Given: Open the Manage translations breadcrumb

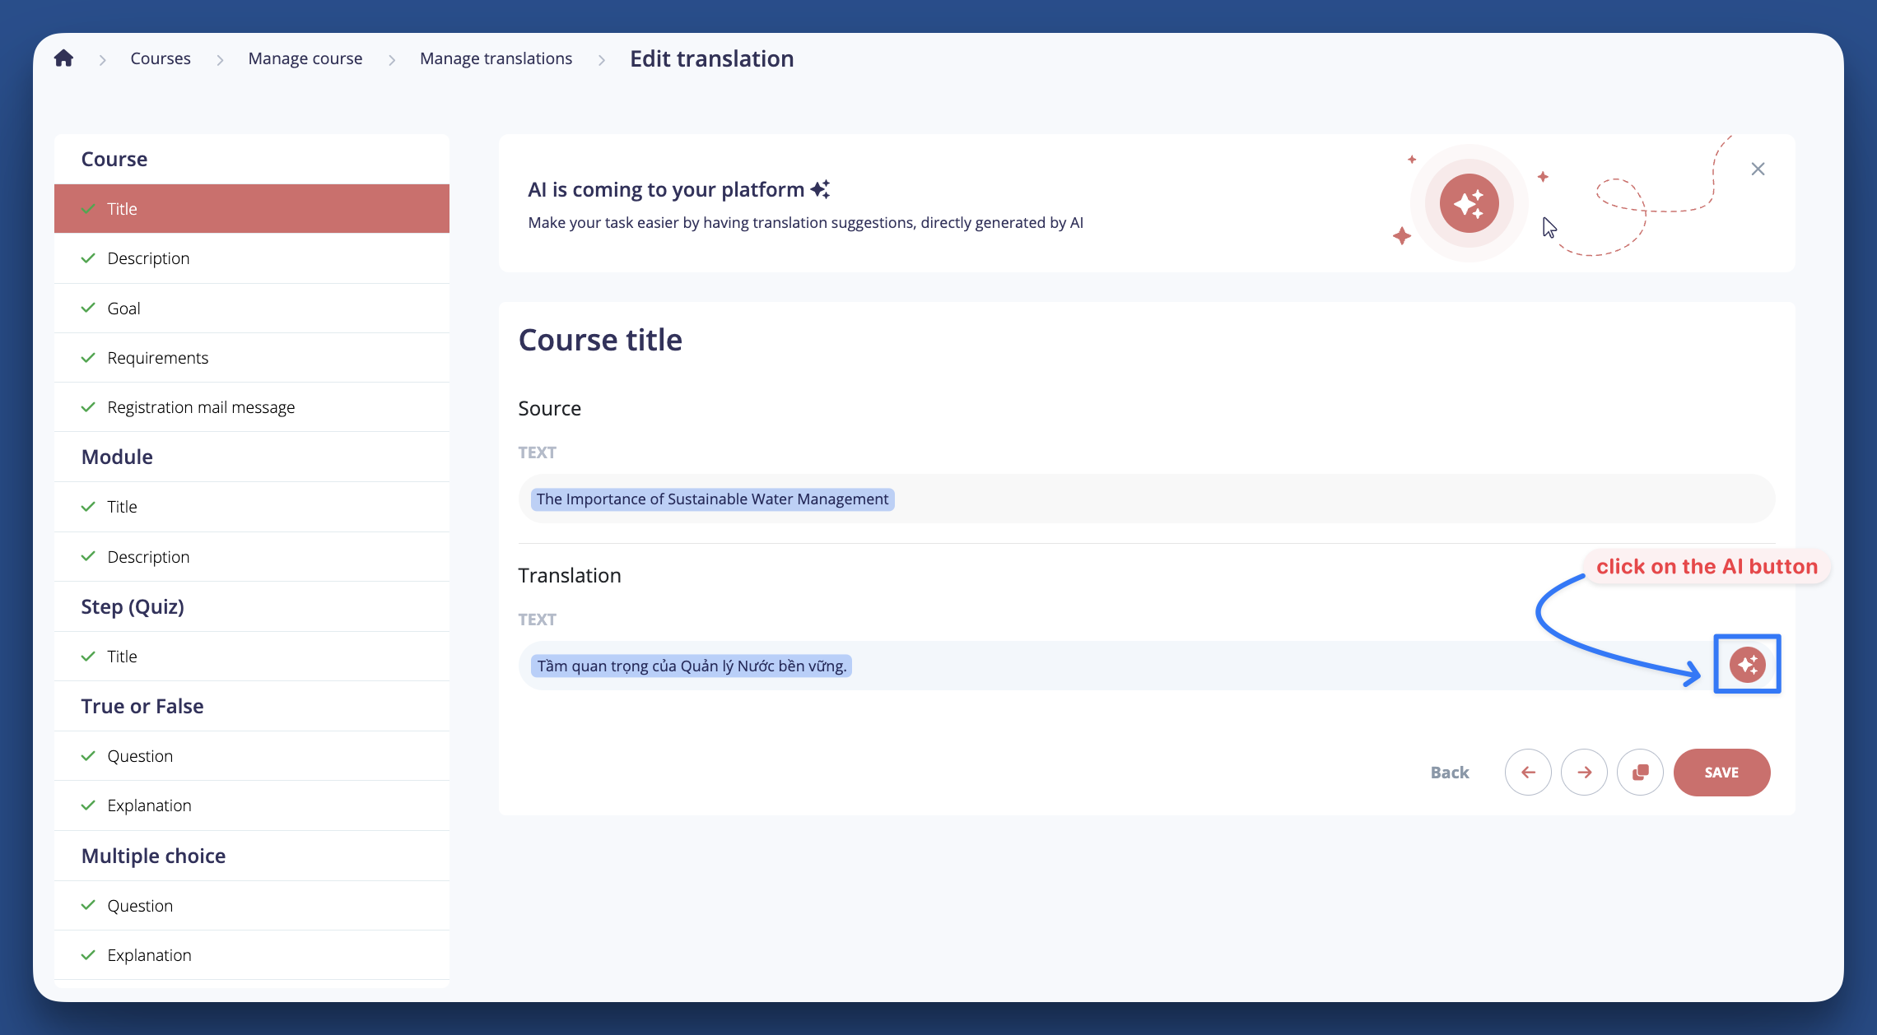Looking at the screenshot, I should (496, 58).
